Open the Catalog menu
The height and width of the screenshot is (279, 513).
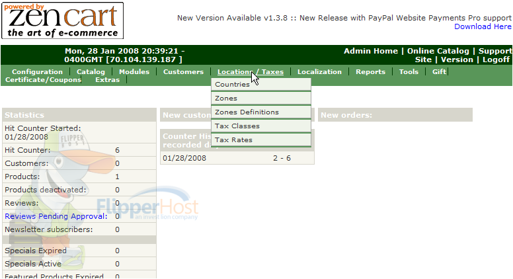pos(91,71)
